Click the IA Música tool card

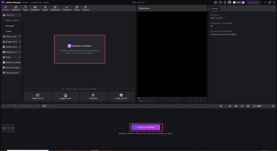[93, 96]
